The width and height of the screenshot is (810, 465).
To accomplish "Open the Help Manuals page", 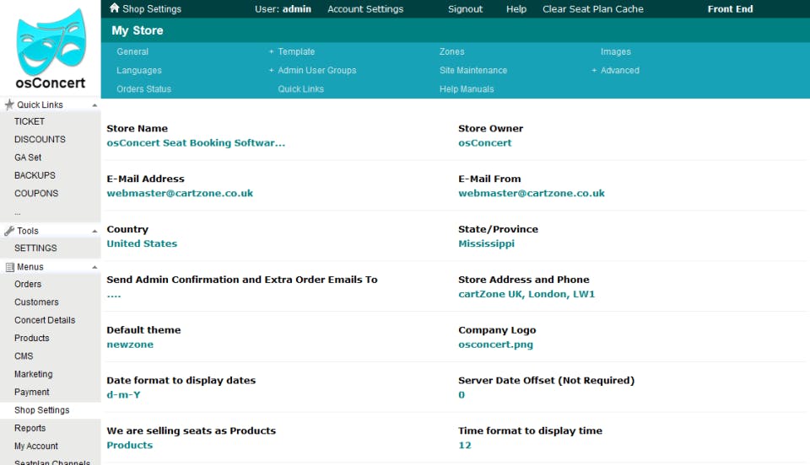I will (x=467, y=88).
